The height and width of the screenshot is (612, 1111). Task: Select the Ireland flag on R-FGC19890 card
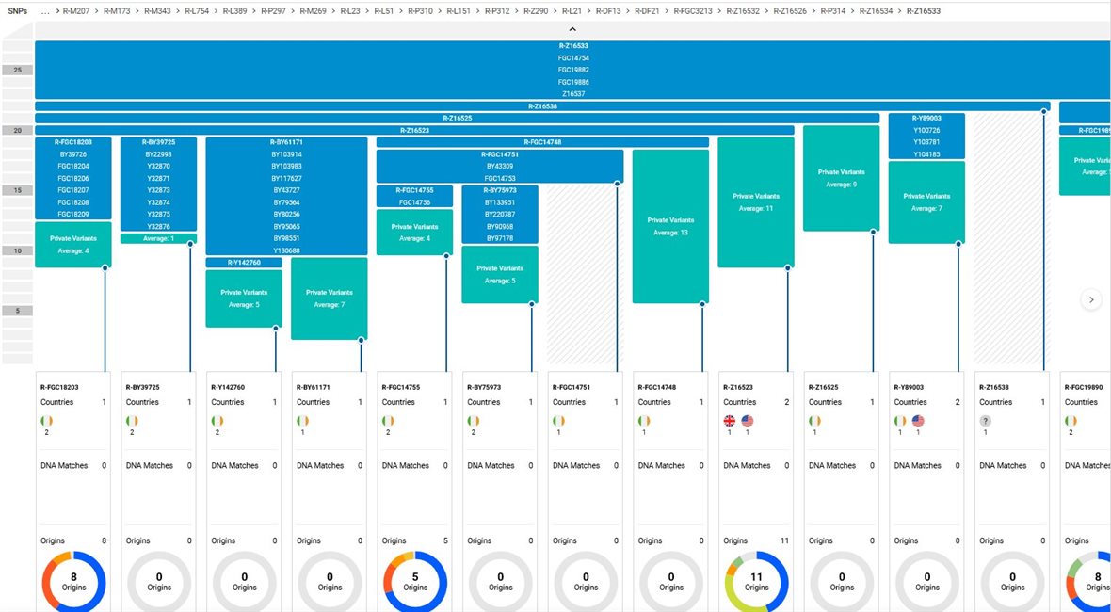[x=1069, y=421]
